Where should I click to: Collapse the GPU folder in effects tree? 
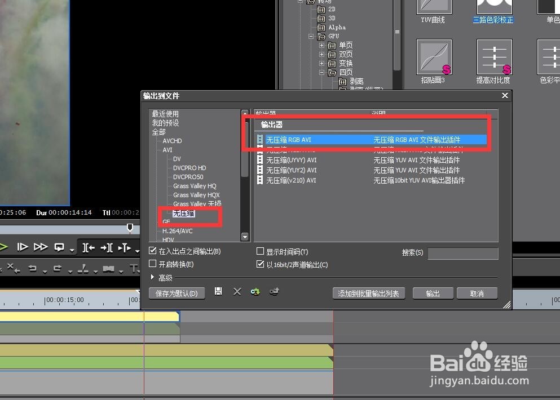tap(311, 37)
